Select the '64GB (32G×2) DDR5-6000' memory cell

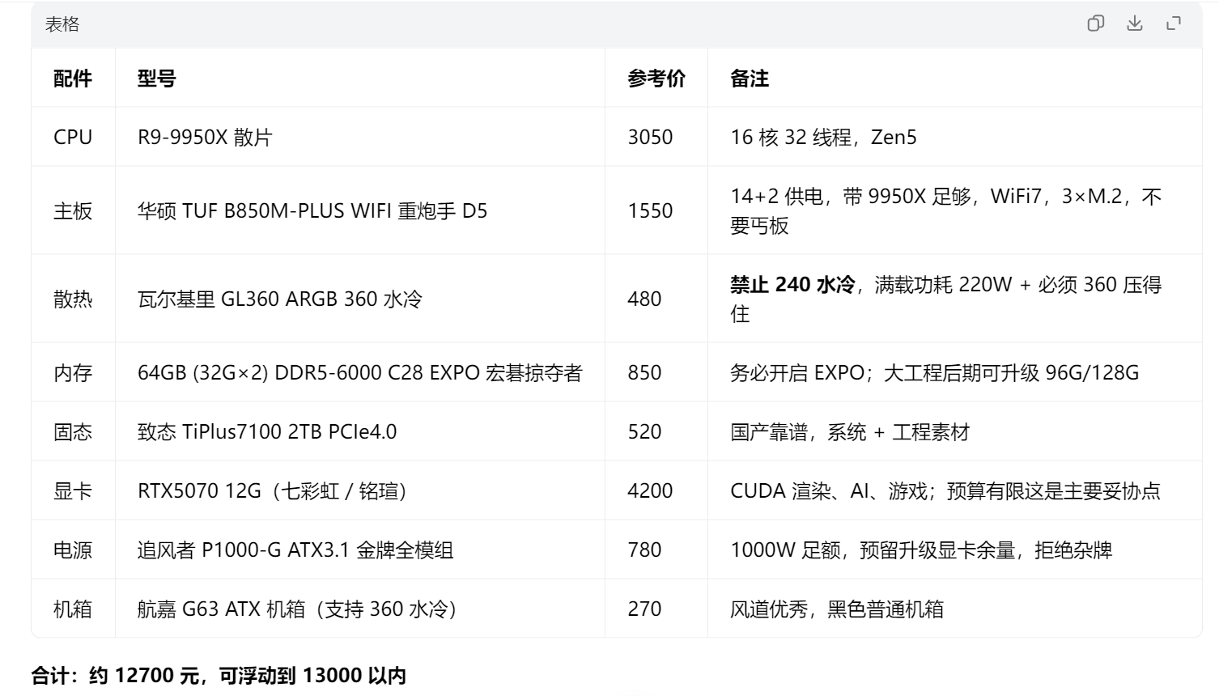point(360,372)
